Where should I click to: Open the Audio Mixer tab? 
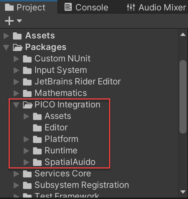[x=156, y=7]
